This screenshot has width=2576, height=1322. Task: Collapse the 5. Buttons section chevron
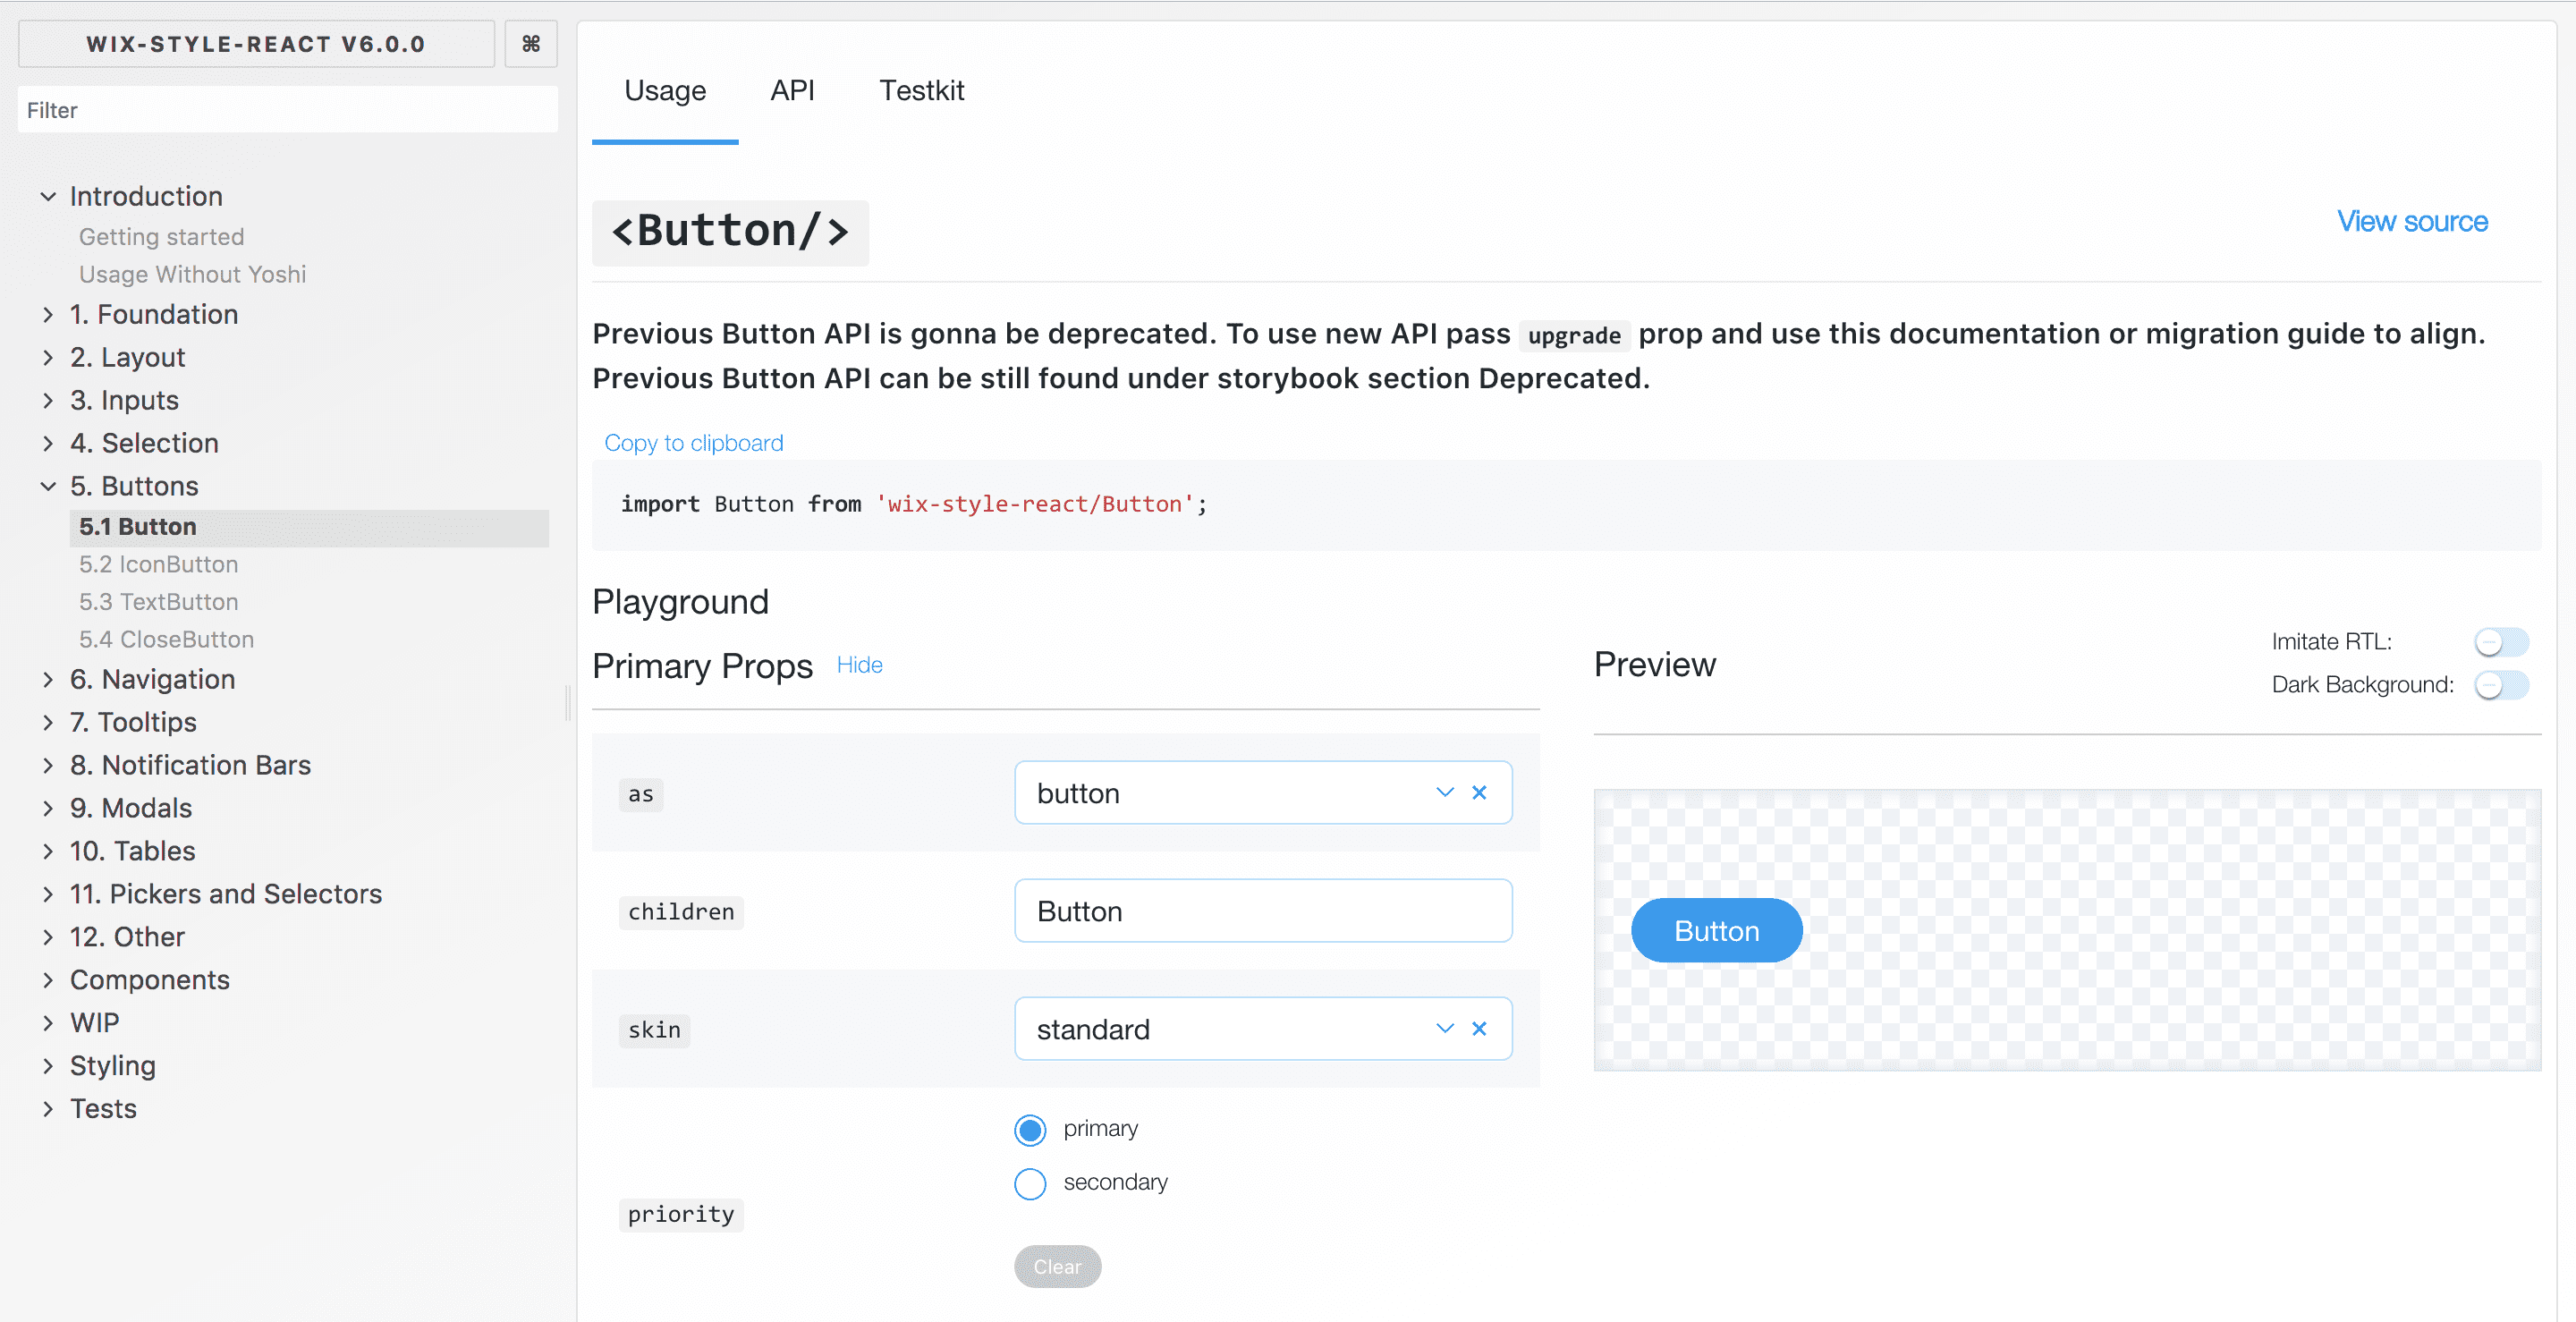[47, 487]
